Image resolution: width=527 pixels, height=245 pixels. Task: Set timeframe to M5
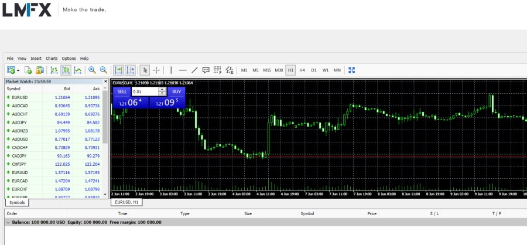click(x=255, y=70)
